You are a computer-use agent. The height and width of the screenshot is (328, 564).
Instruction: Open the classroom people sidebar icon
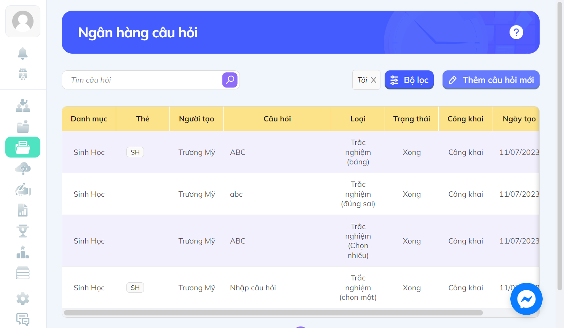[x=23, y=105]
